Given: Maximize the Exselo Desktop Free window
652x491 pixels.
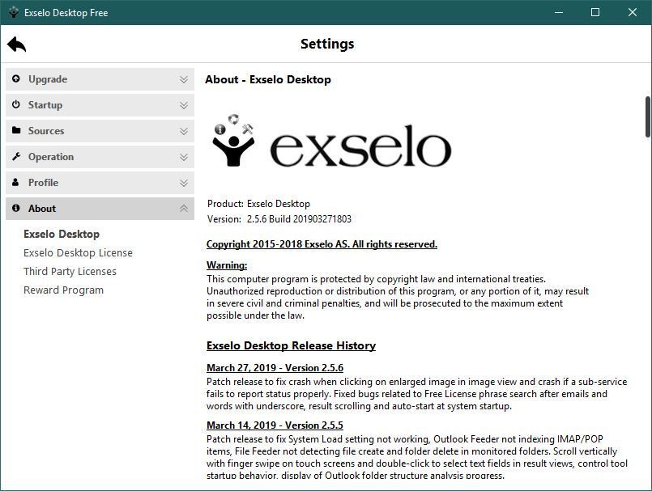Looking at the screenshot, I should pos(595,12).
